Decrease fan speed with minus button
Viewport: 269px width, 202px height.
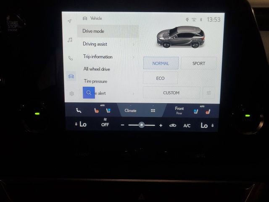click(x=122, y=125)
